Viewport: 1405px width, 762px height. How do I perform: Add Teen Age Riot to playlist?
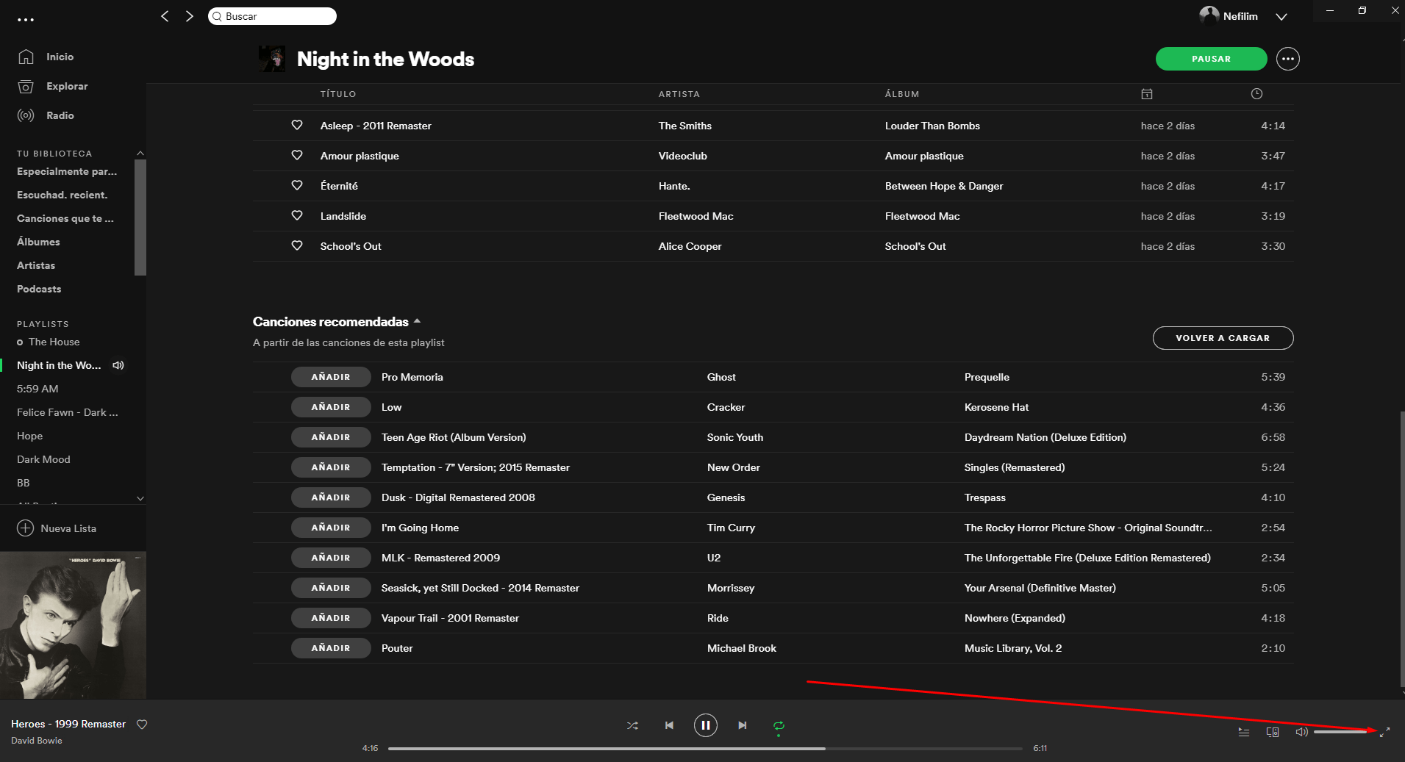(331, 437)
